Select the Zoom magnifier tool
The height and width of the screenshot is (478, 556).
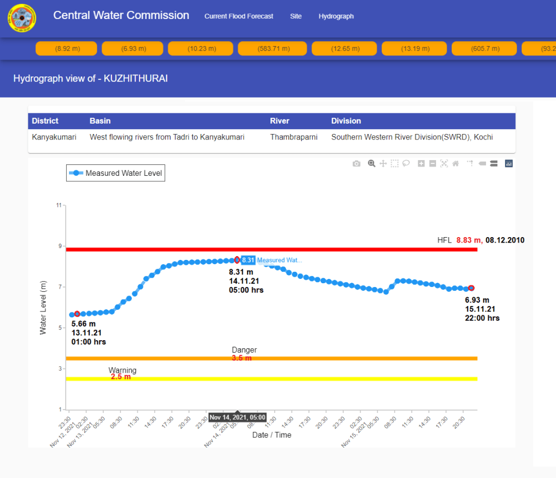pos(371,163)
